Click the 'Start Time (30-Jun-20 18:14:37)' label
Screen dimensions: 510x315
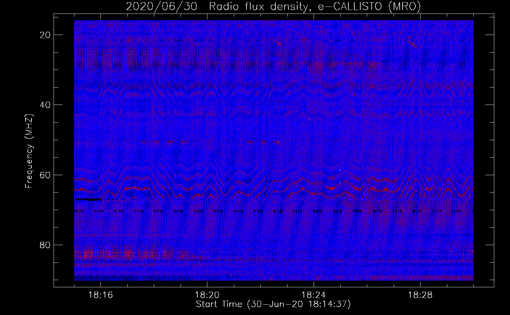pos(273,304)
